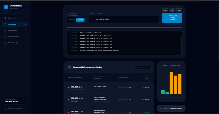Image resolution: width=219 pixels, height=114 pixels.
Task: Click the Detected Infrastructure Nodes heading
Action: pyautogui.click(x=87, y=67)
